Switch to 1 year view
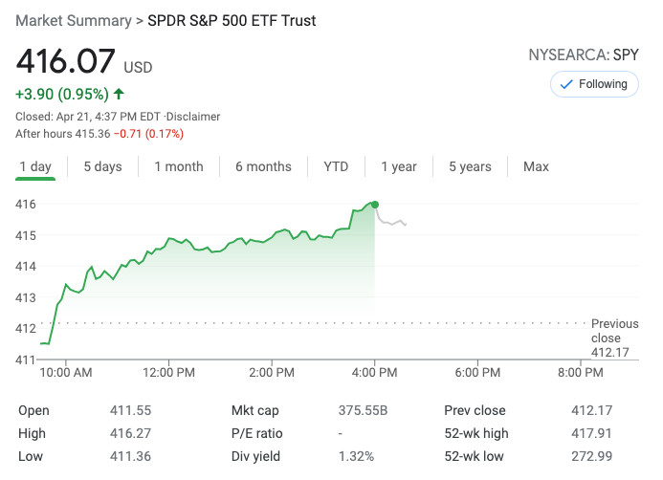The height and width of the screenshot is (480, 663). tap(399, 166)
